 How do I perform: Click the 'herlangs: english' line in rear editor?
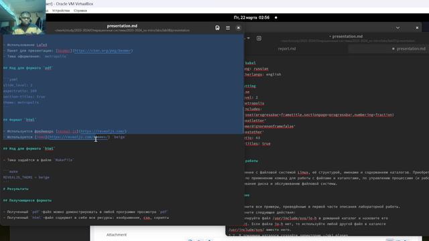(x=263, y=74)
